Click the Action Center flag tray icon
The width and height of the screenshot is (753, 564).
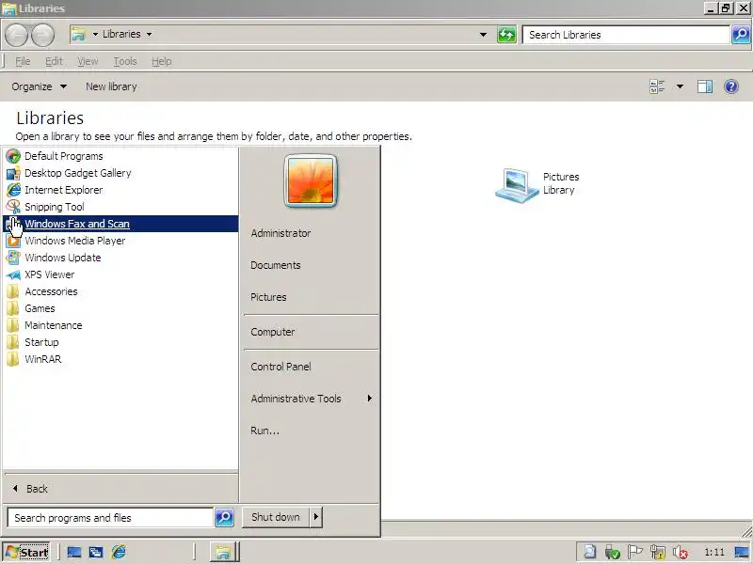point(634,552)
